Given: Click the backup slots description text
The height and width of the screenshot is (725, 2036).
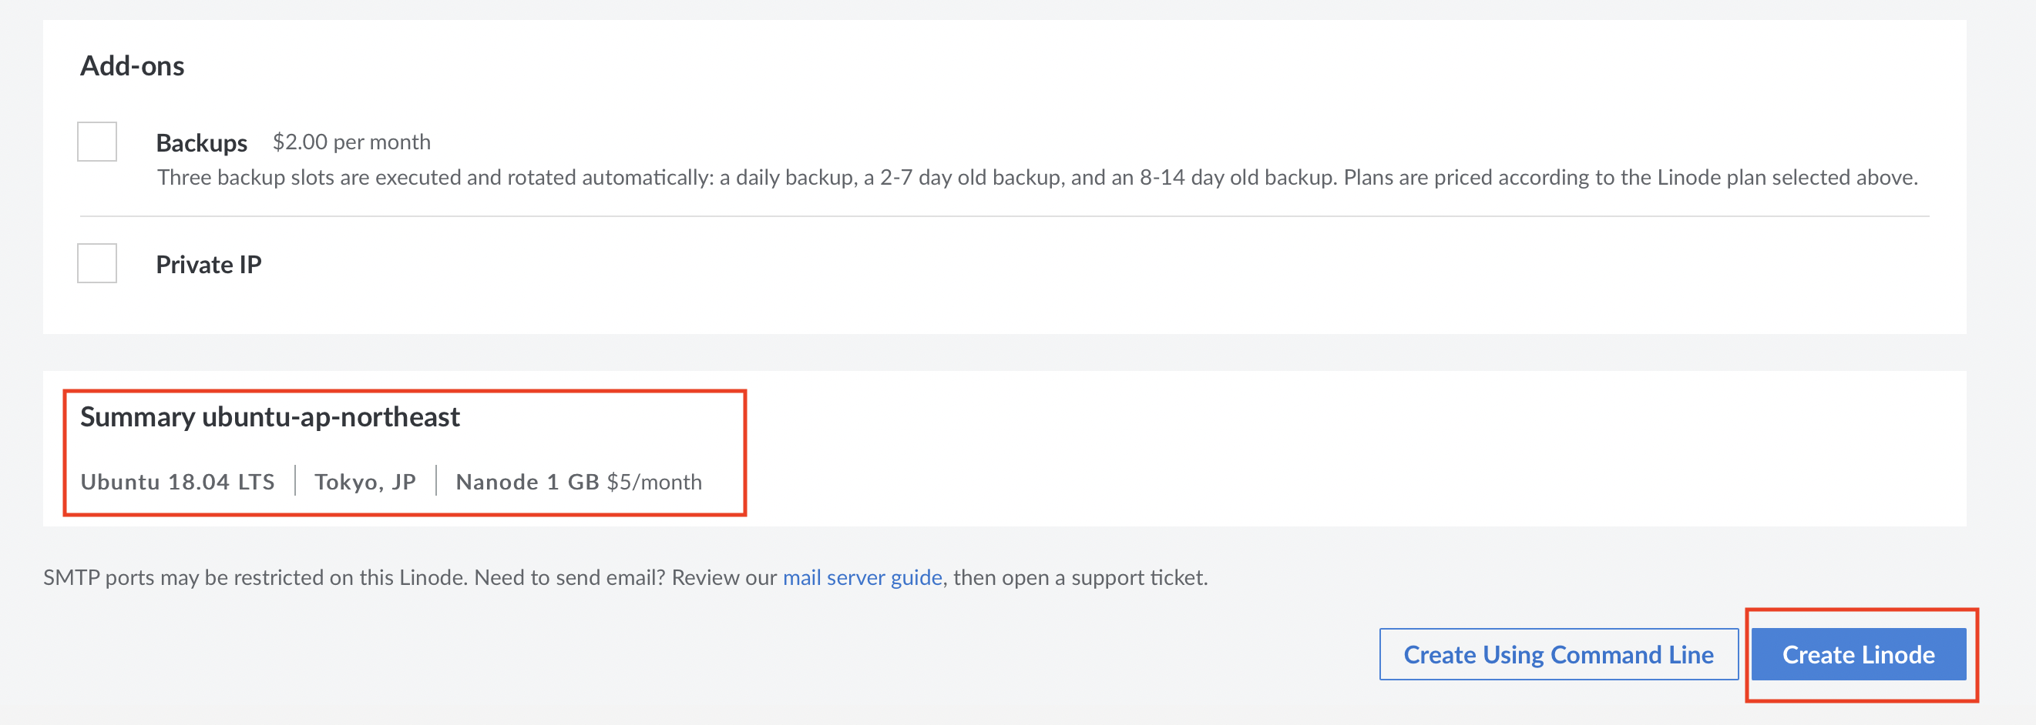Looking at the screenshot, I should (1037, 178).
